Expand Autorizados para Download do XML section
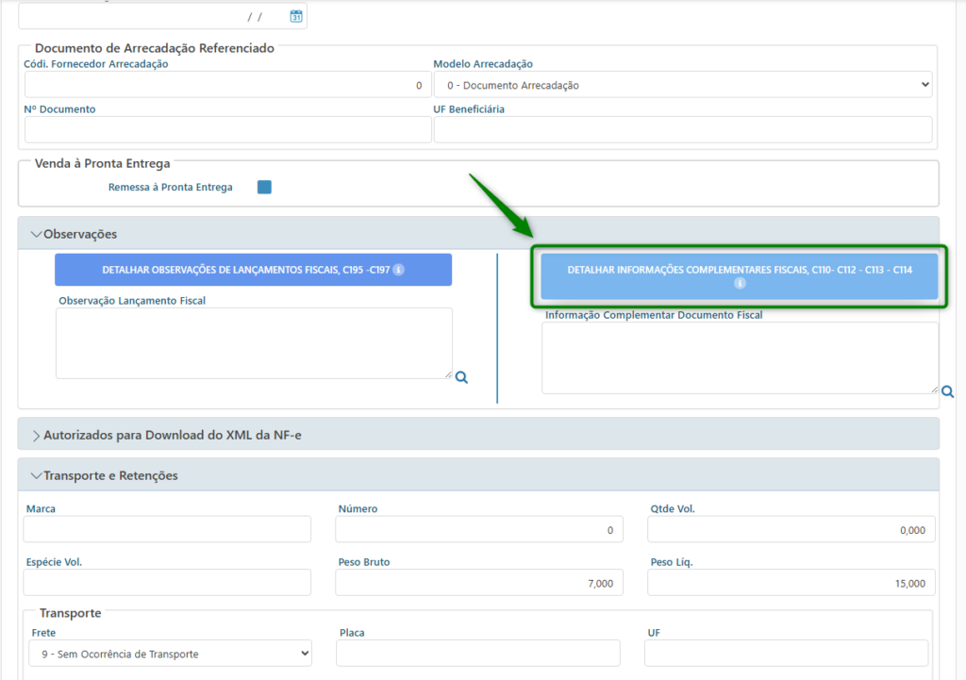The height and width of the screenshot is (680, 966). point(38,435)
